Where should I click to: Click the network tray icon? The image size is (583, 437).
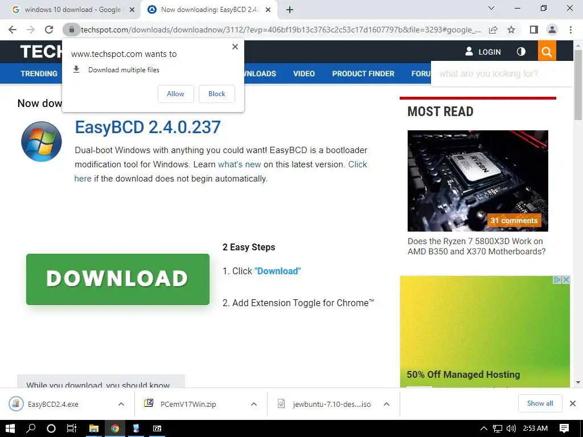[x=498, y=428]
